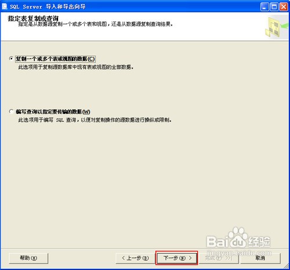Click description about writing SQL 查询 to limit data

pyautogui.click(x=95, y=120)
